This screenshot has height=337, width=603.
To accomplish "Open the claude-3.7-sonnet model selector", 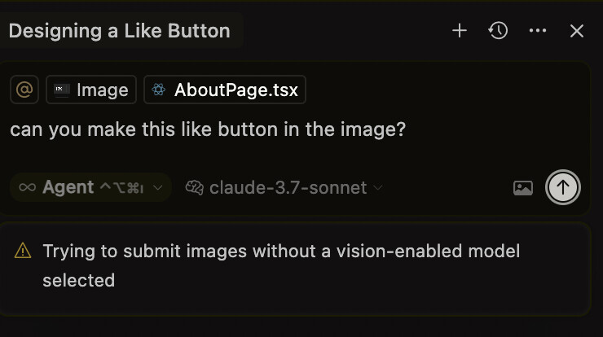I will (284, 187).
